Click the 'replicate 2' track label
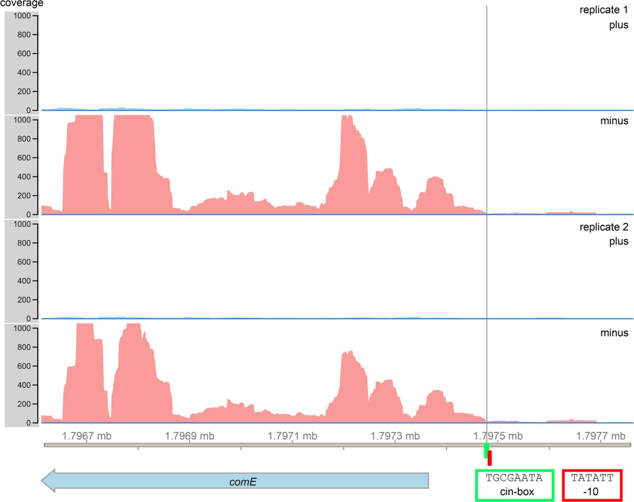 point(604,227)
